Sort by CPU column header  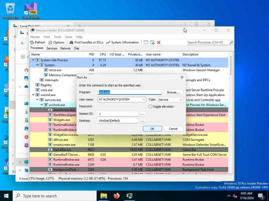point(102,54)
